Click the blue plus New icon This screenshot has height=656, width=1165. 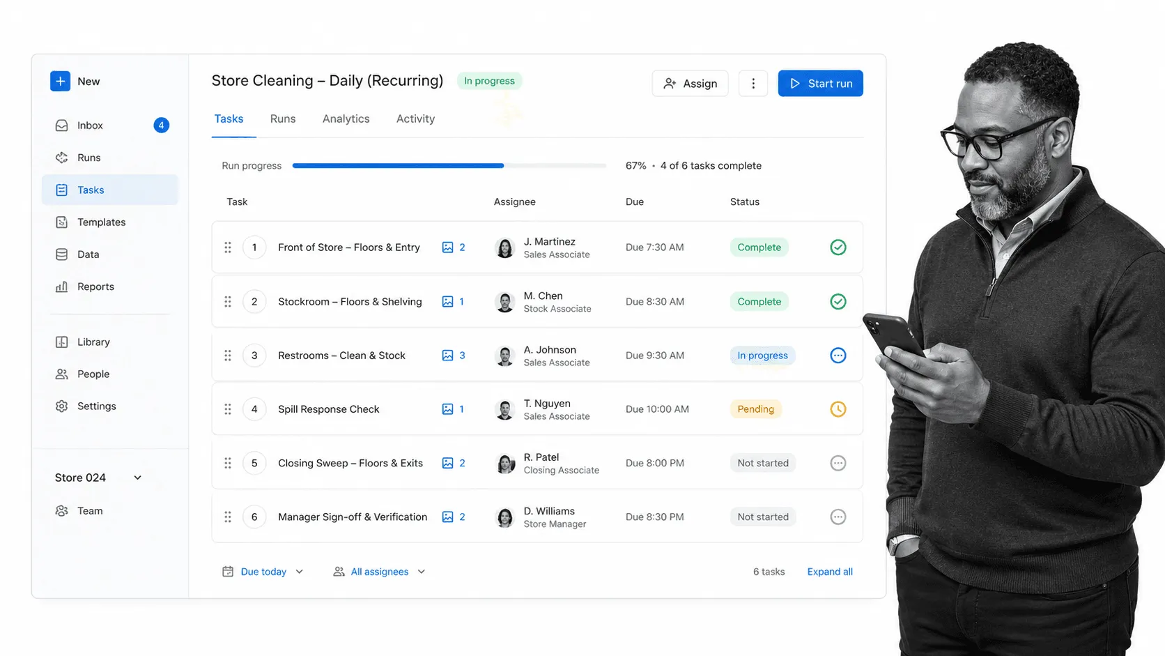(61, 81)
